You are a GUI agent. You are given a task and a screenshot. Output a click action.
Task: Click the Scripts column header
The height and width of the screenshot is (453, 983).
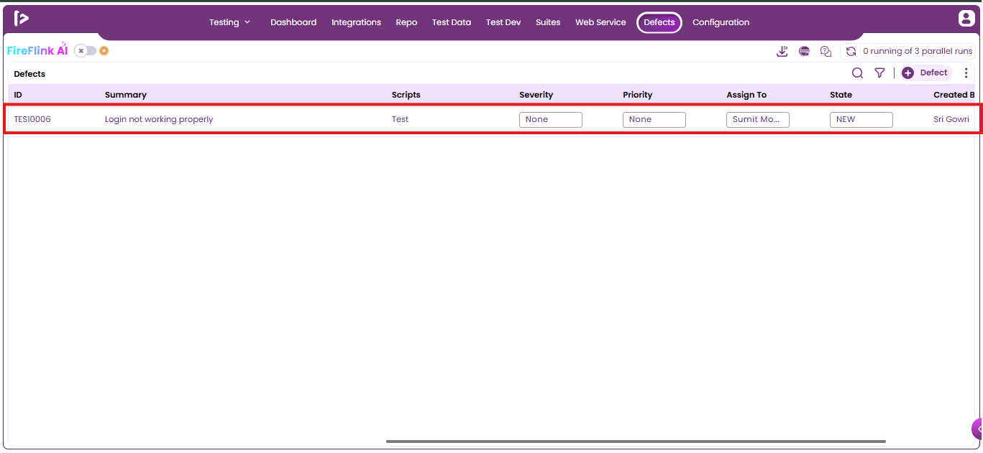(406, 95)
